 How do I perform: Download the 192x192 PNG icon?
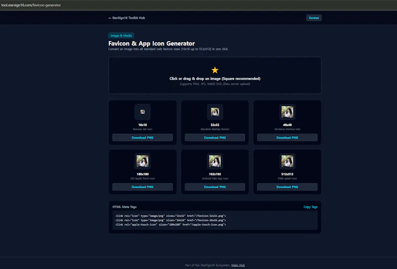point(215,187)
